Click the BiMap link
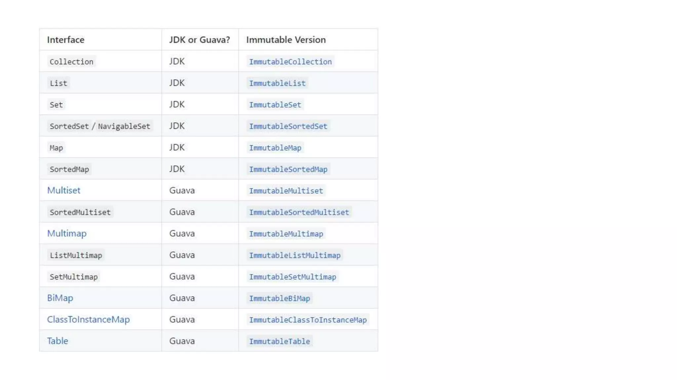 pyautogui.click(x=60, y=298)
